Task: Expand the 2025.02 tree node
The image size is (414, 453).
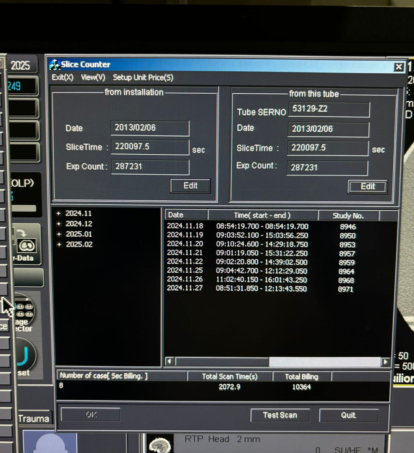Action: (59, 245)
